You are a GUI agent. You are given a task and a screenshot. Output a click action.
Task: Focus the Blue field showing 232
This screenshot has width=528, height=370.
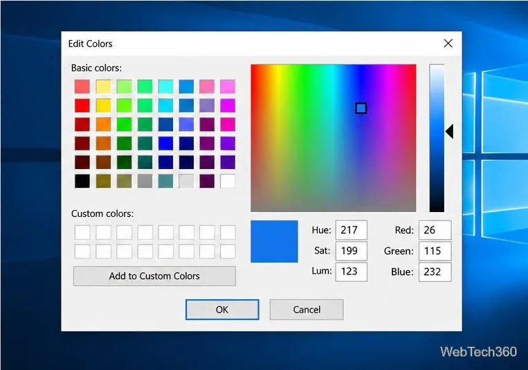point(435,272)
